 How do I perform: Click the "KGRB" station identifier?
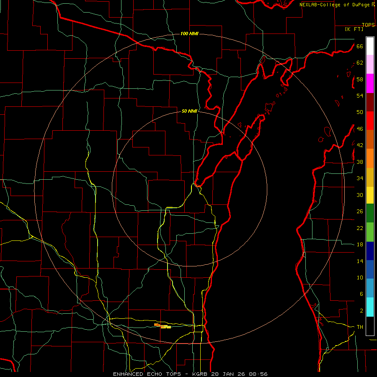(x=201, y=374)
